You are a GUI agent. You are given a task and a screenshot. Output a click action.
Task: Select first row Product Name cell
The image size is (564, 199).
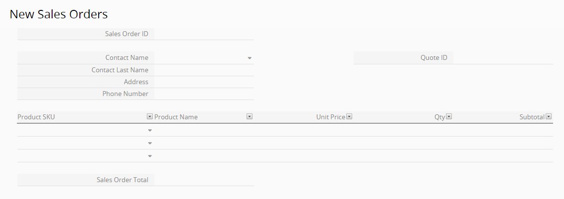pyautogui.click(x=204, y=130)
